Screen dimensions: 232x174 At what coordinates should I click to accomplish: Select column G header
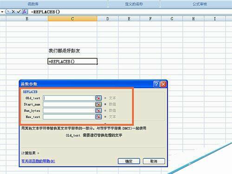click(172, 19)
